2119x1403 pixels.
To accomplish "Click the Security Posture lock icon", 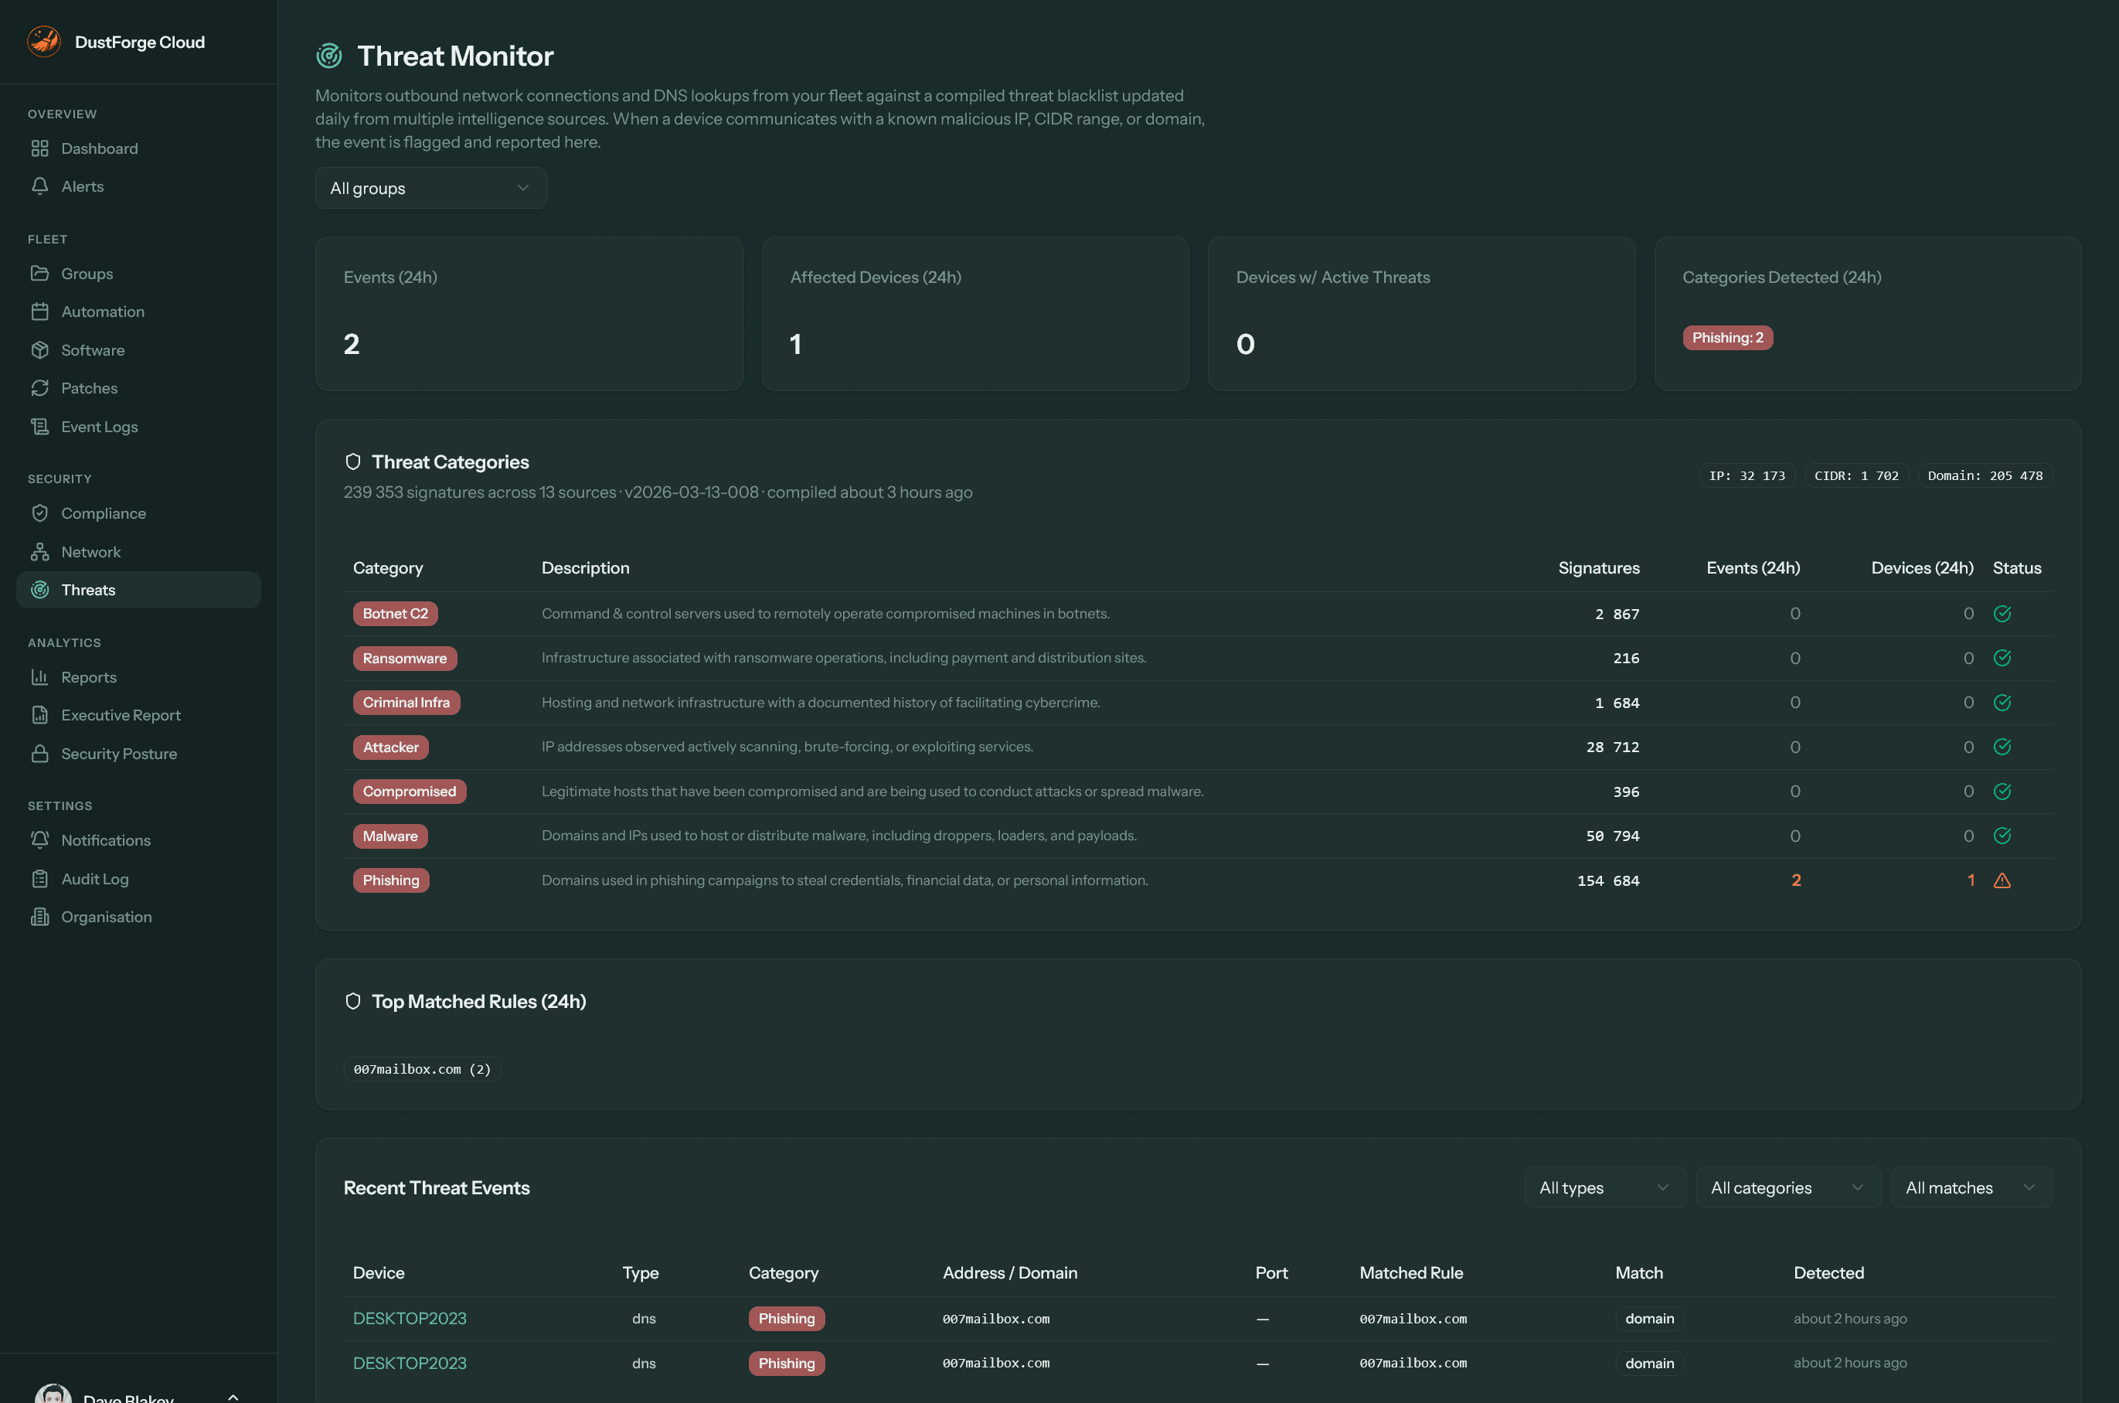I will (x=40, y=754).
